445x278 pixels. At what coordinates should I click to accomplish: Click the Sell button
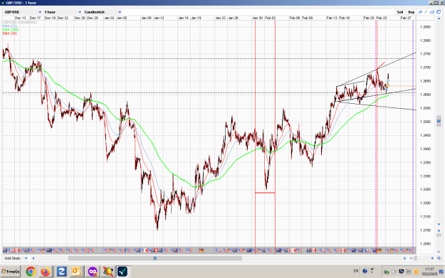[399, 12]
